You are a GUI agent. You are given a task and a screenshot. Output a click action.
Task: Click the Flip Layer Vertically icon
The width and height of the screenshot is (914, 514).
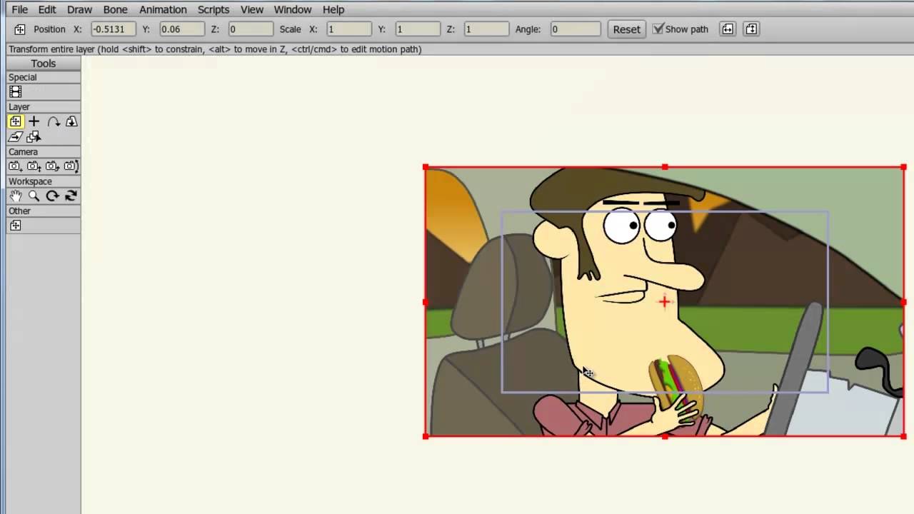(751, 29)
